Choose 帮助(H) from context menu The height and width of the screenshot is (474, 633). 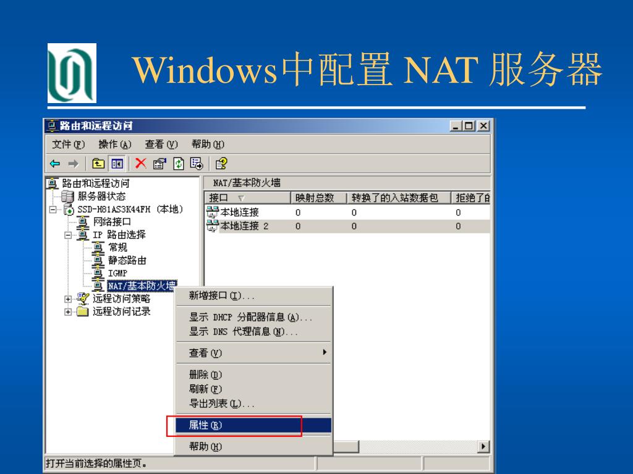click(x=253, y=446)
